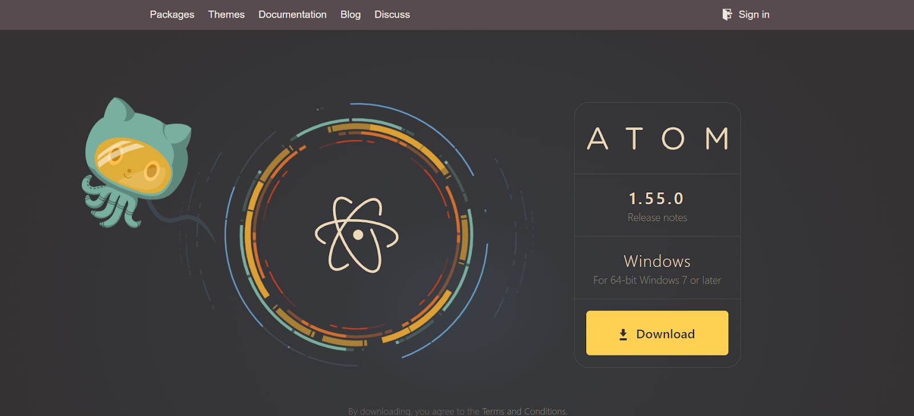Click the Sign in link
The width and height of the screenshot is (914, 416).
point(753,14)
